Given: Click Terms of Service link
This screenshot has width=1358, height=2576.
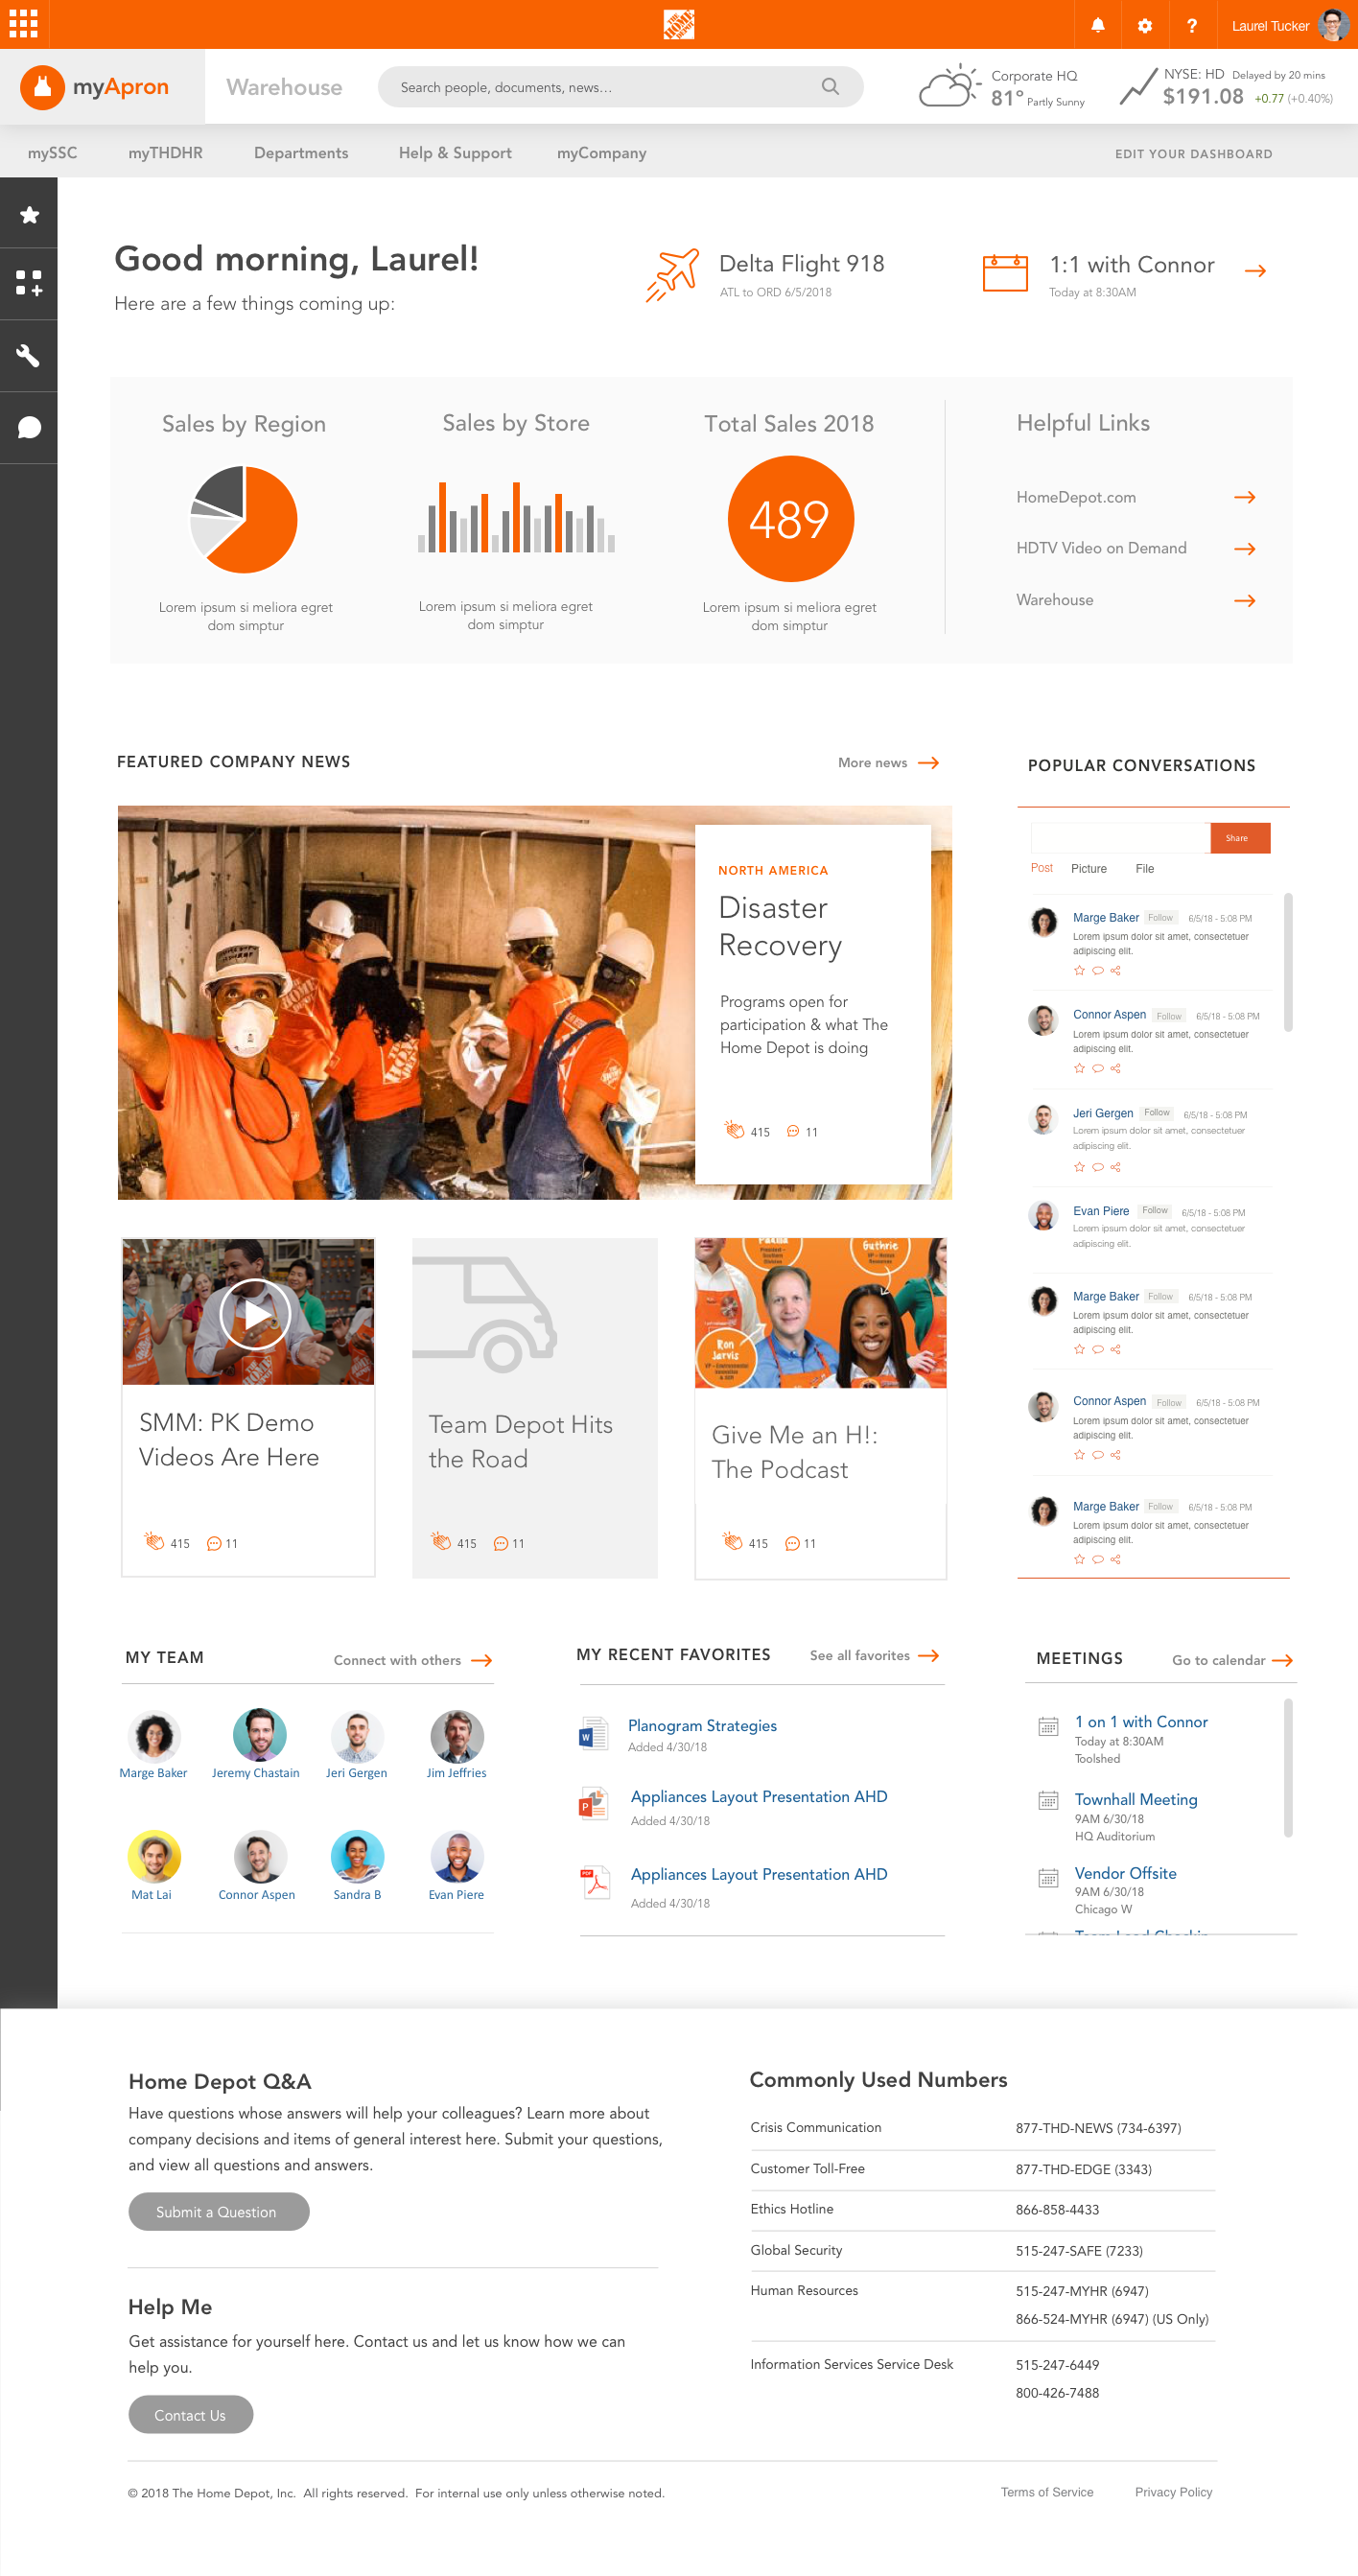Looking at the screenshot, I should (1046, 2491).
